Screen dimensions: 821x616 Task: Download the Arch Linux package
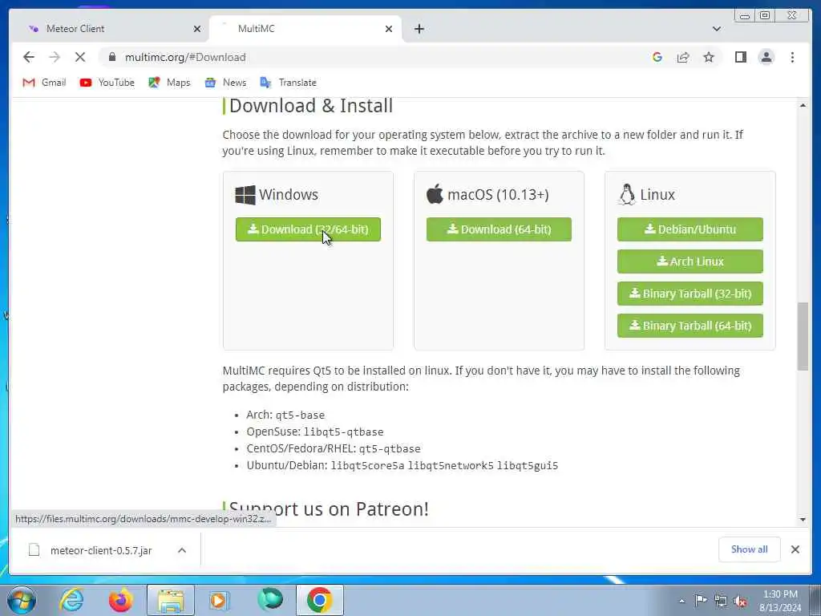pyautogui.click(x=690, y=261)
